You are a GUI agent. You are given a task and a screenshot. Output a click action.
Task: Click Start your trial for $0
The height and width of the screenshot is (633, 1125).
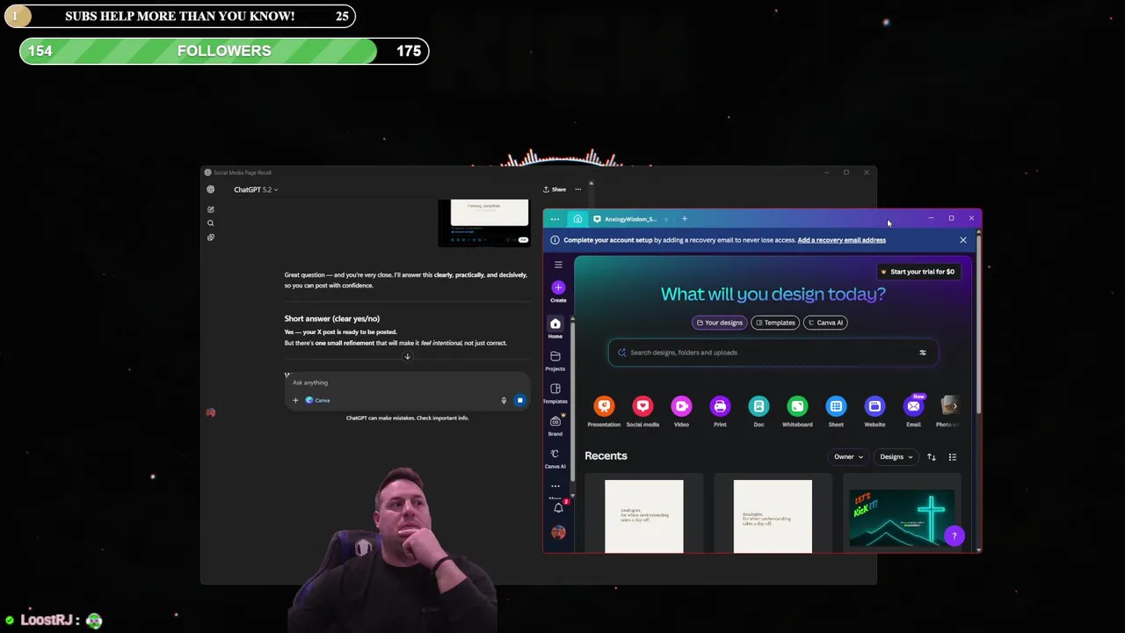coord(917,272)
